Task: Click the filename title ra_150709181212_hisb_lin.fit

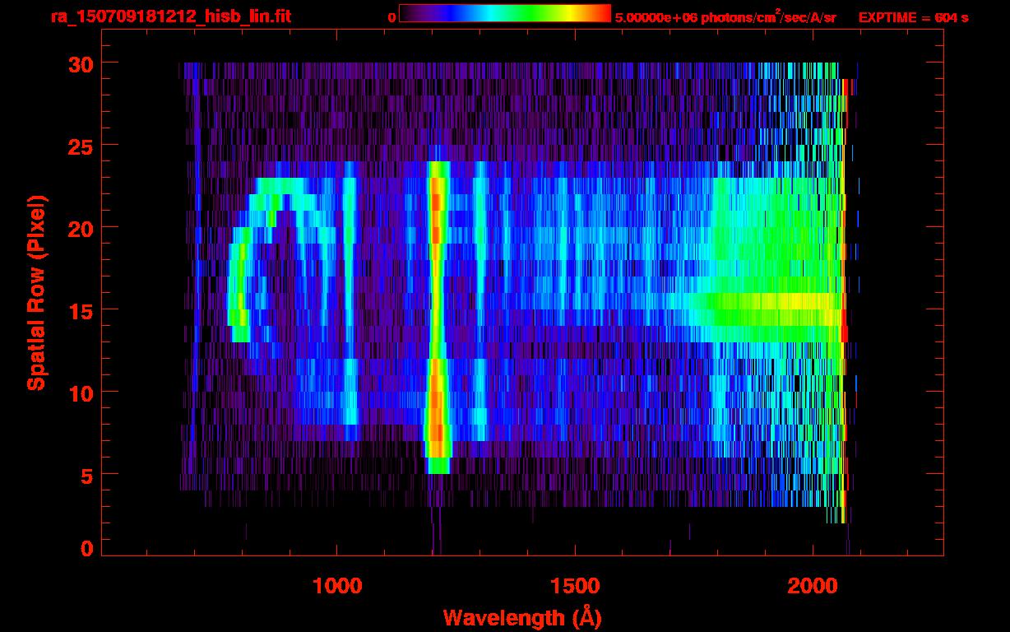Action: point(170,16)
